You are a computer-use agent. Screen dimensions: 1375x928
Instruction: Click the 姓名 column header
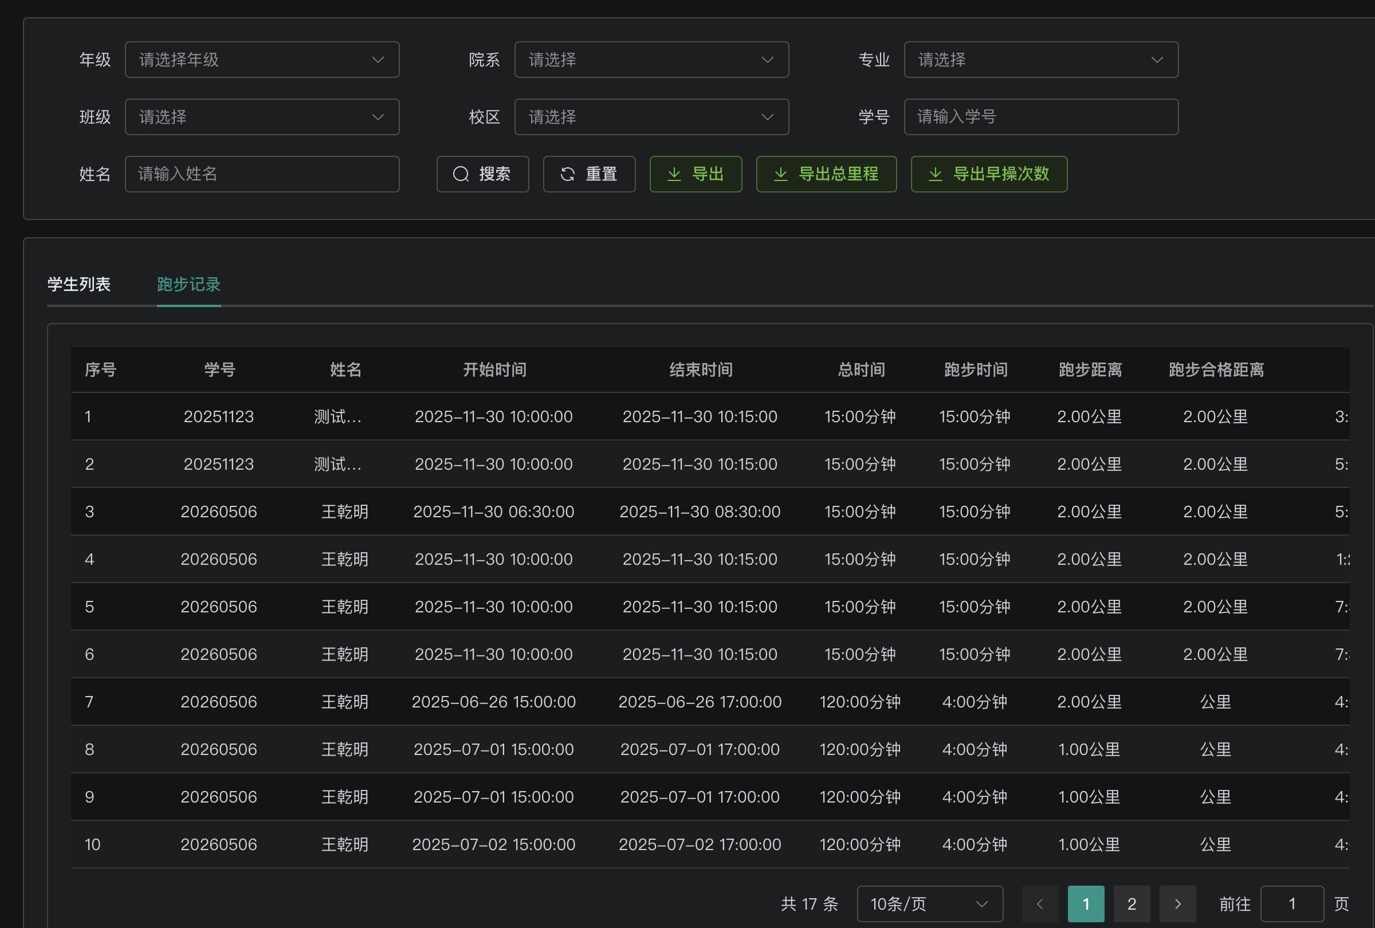(345, 369)
